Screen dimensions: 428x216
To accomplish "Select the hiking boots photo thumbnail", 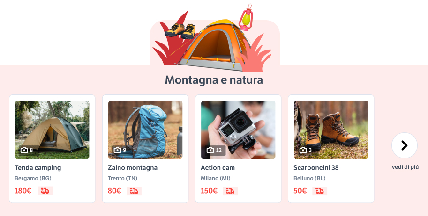I will pos(331,130).
